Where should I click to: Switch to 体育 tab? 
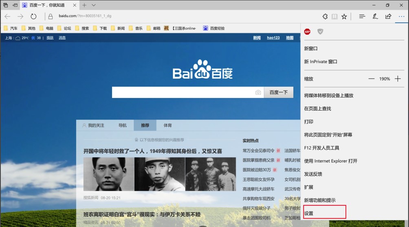pyautogui.click(x=168, y=125)
